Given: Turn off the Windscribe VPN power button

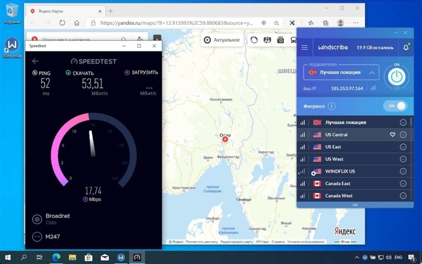Looking at the screenshot, I should coord(396,75).
